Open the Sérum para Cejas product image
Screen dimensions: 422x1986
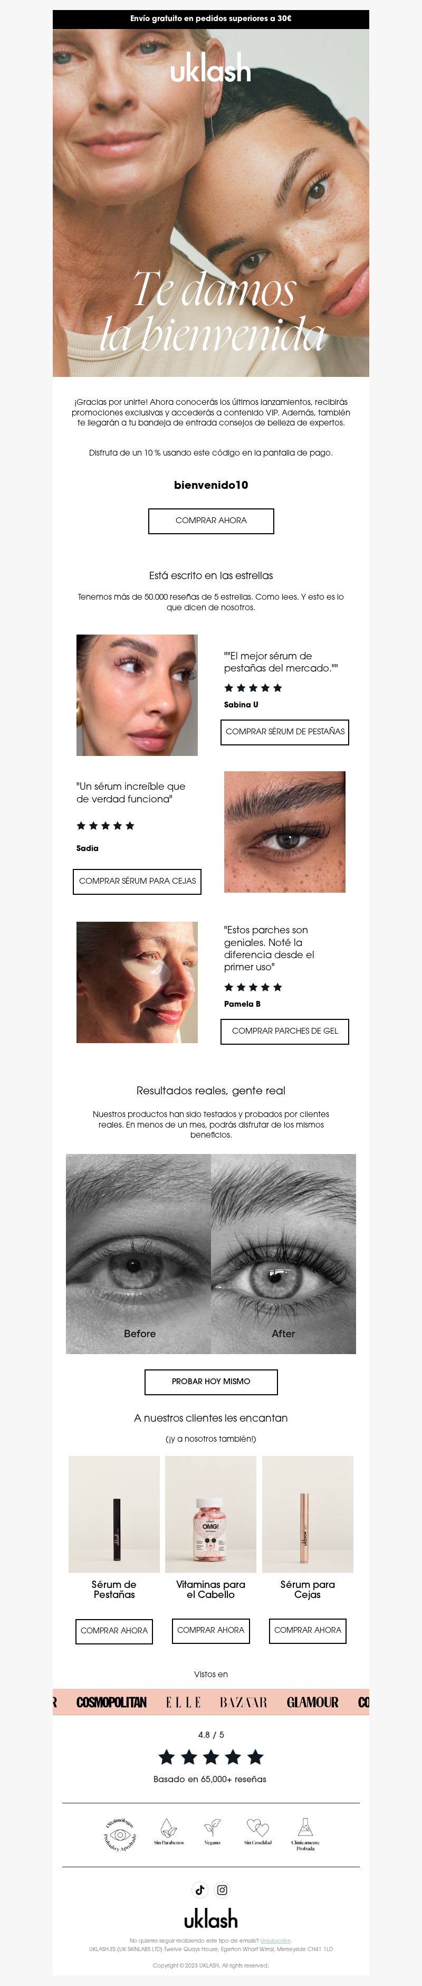(307, 1514)
